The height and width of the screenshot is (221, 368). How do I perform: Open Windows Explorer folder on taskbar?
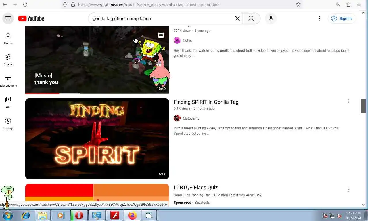click(43, 215)
